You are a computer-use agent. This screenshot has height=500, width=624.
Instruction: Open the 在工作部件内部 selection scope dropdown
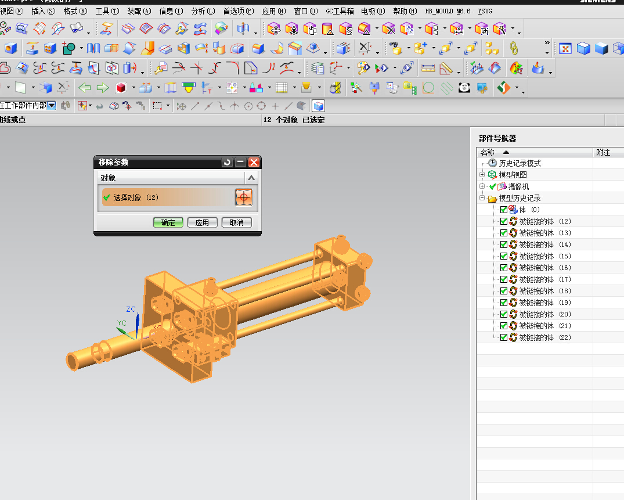52,106
